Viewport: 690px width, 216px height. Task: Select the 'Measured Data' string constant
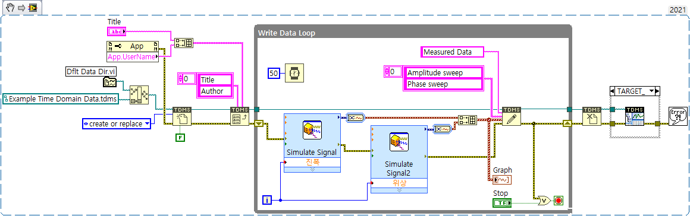pos(452,52)
